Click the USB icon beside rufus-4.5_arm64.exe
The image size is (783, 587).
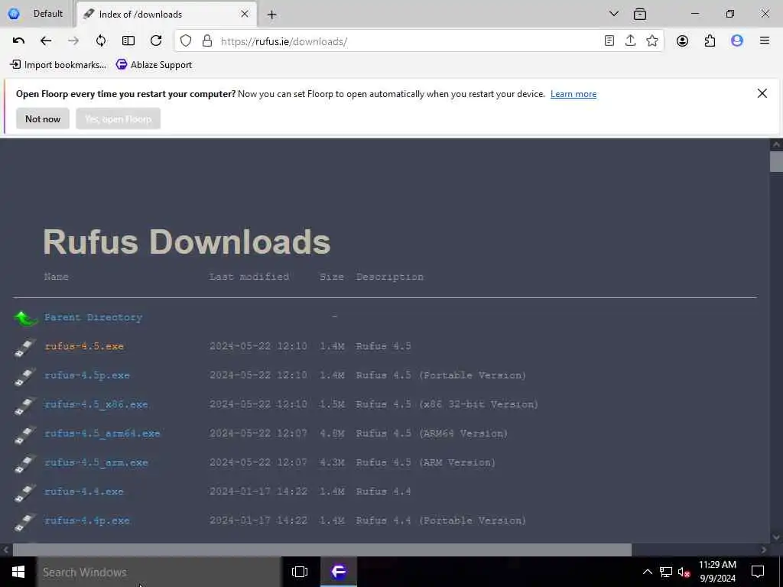pyautogui.click(x=25, y=434)
